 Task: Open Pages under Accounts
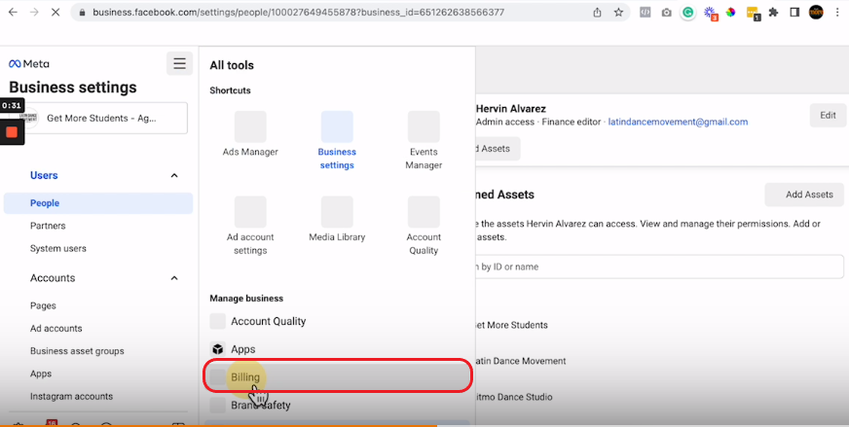point(43,305)
